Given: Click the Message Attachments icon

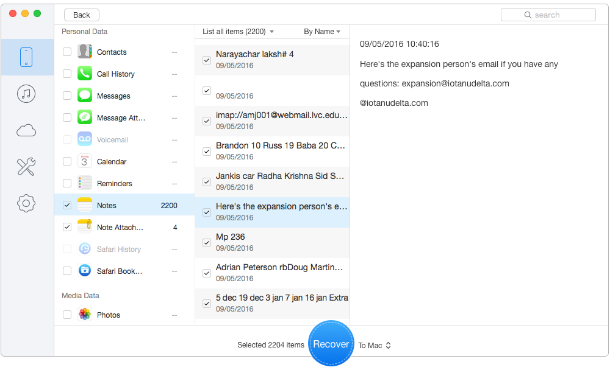Looking at the screenshot, I should [84, 117].
